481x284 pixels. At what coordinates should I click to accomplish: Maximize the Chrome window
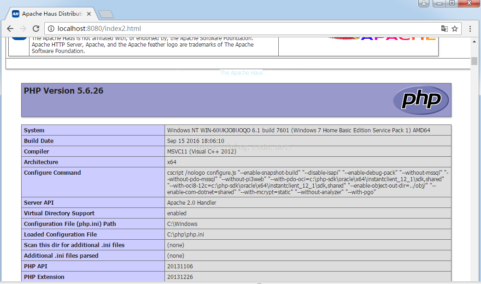click(452, 3)
